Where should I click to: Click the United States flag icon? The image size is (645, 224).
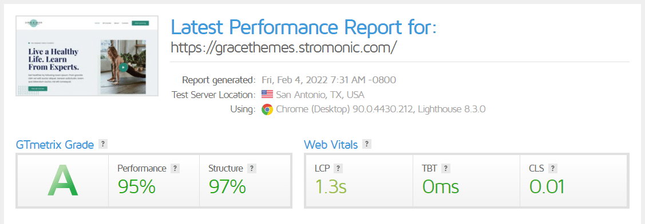267,95
